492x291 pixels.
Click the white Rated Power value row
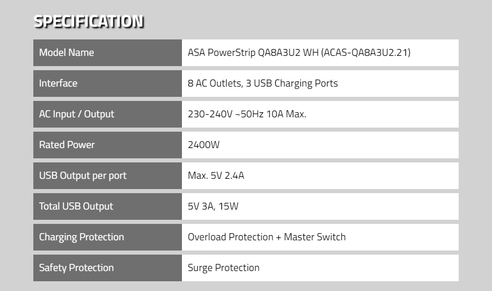pos(320,145)
